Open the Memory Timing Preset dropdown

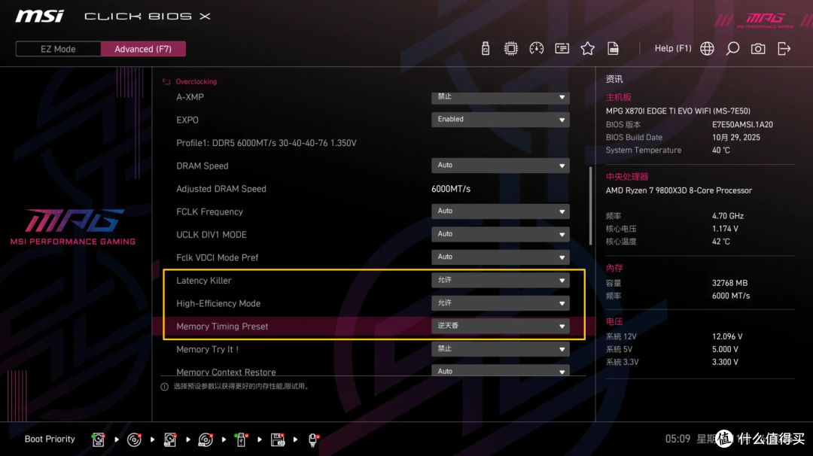click(x=501, y=326)
